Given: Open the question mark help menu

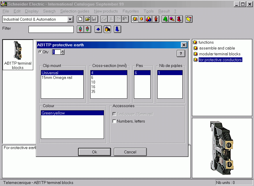Looking at the screenshot, I should click(x=175, y=11).
